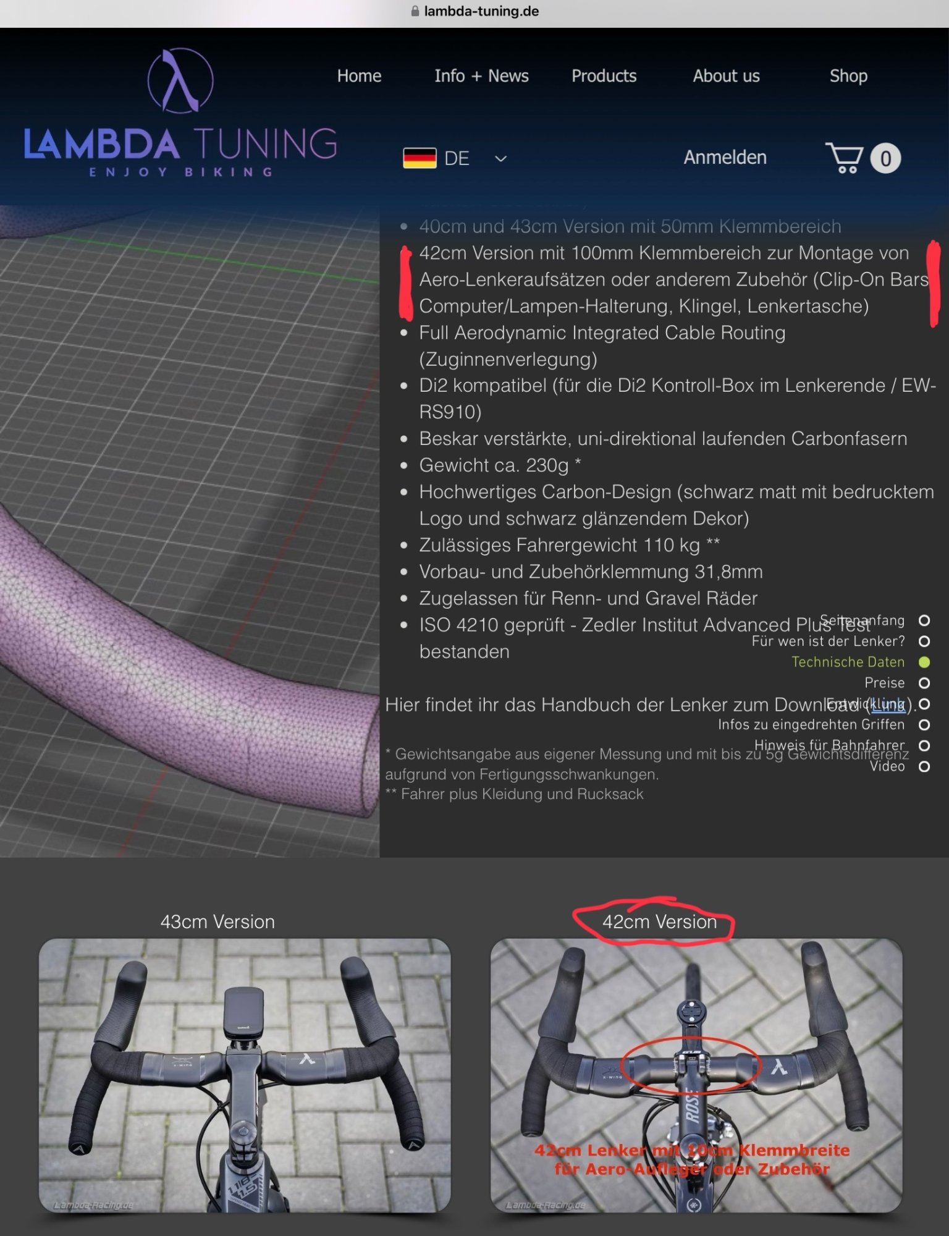Viewport: 949px width, 1236px height.
Task: Open the handbook download Link
Action: coord(888,705)
